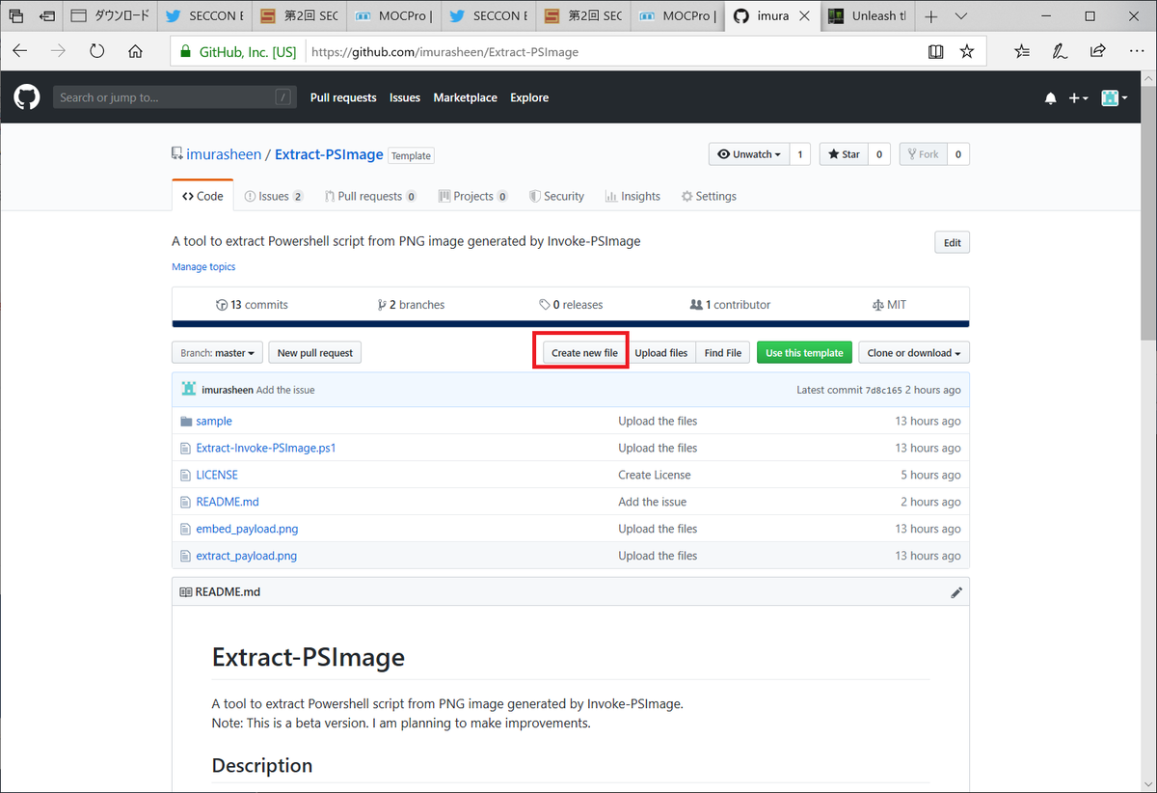The width and height of the screenshot is (1157, 793).
Task: Open the GitHub logo homepage
Action: [27, 97]
